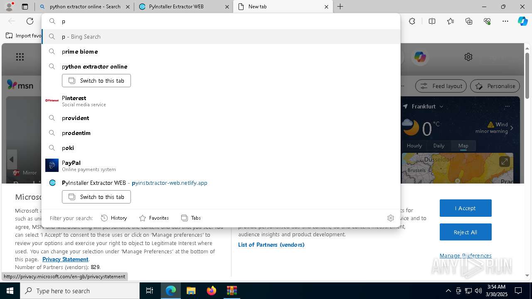Select the Hourly weather tab

pos(414,146)
